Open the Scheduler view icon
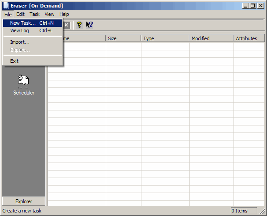This screenshot has width=267, height=216. pyautogui.click(x=24, y=85)
